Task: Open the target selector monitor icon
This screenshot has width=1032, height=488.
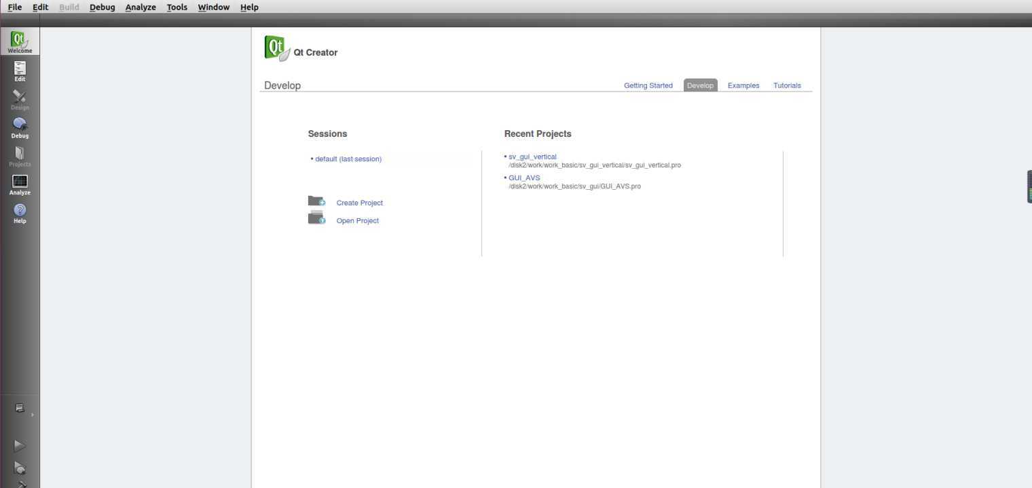Action: [x=20, y=408]
